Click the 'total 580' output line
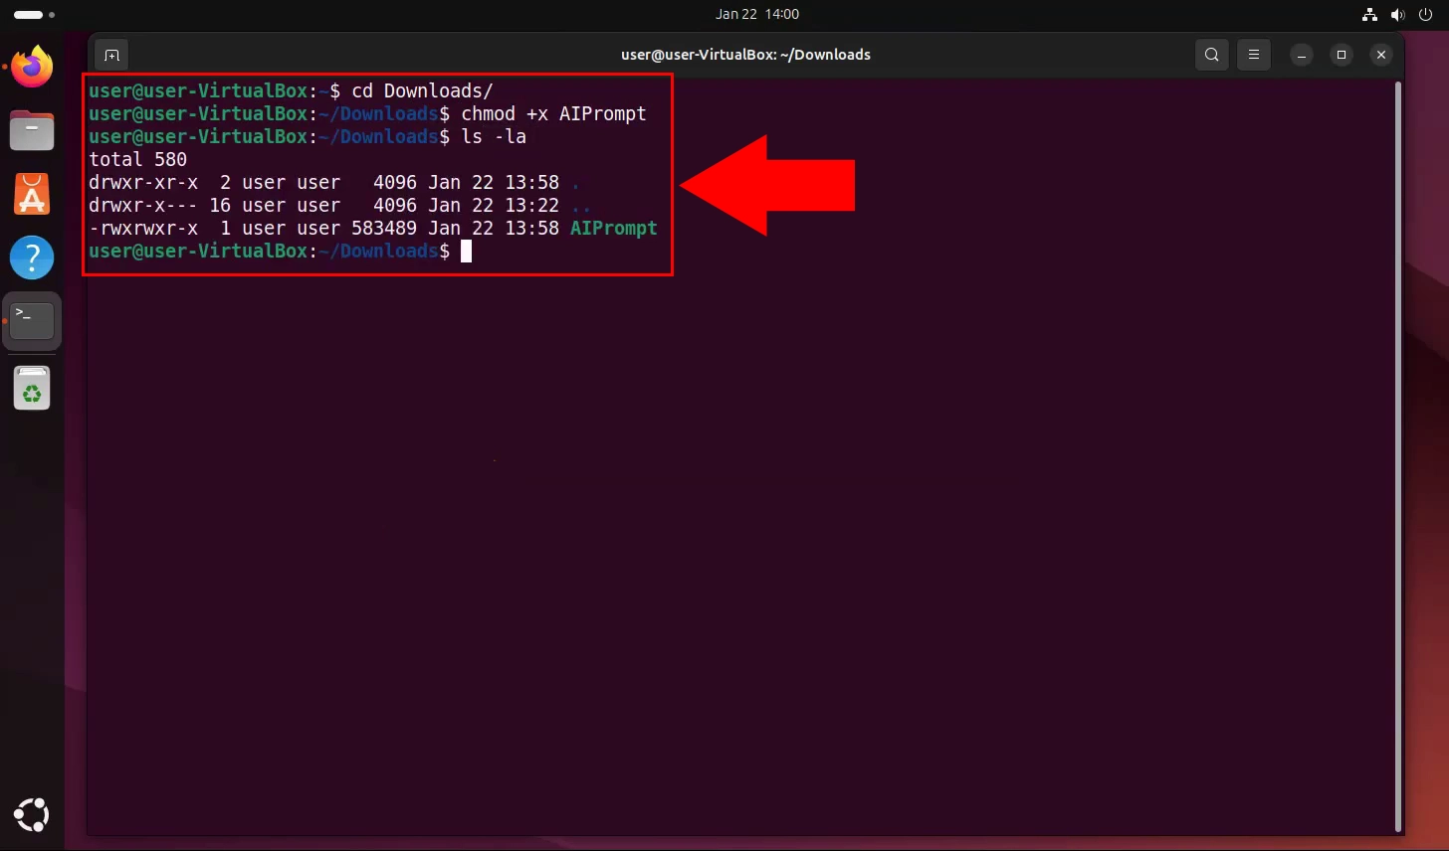The image size is (1449, 851). pos(138,159)
